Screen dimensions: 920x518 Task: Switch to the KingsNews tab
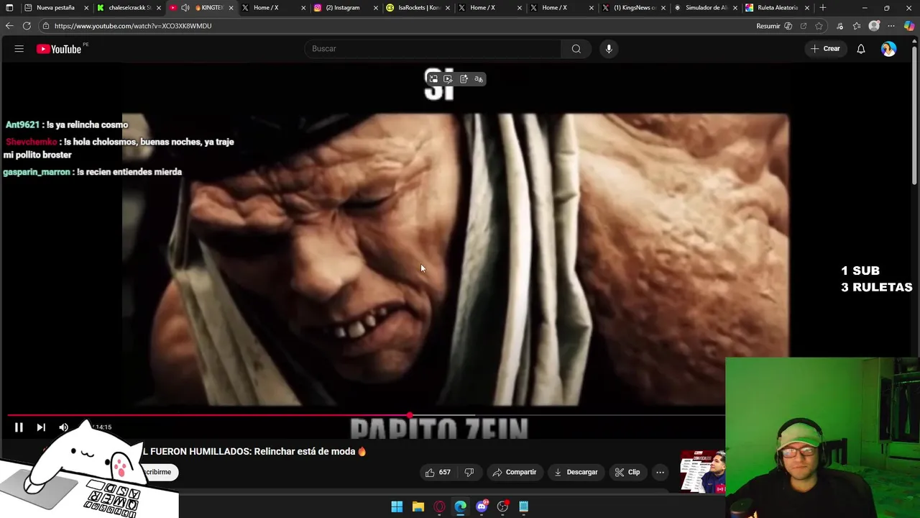635,8
